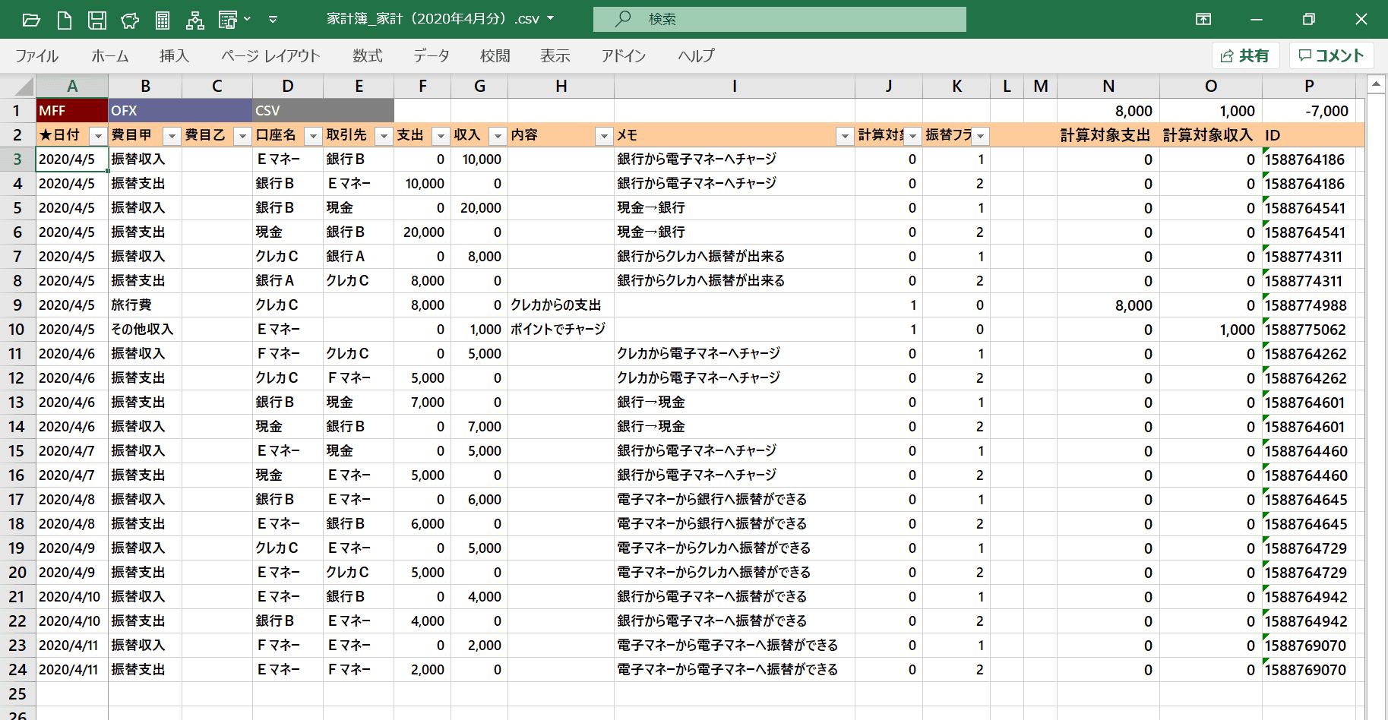Image resolution: width=1388 pixels, height=720 pixels.
Task: Select column I header
Action: (x=735, y=86)
